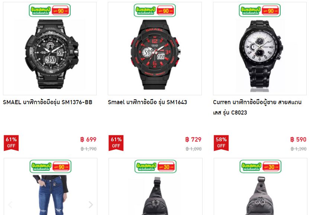Click the stamp badge above the jeans product

tap(51, 166)
